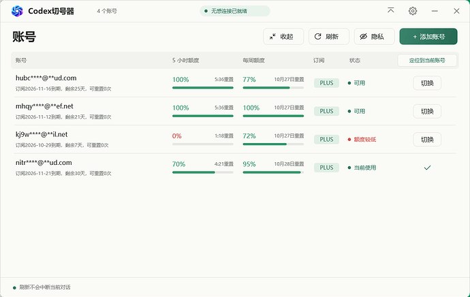The height and width of the screenshot is (297, 470).
Task: Click the checkmark on nitr****@**ud.com row
Action: pos(427,168)
